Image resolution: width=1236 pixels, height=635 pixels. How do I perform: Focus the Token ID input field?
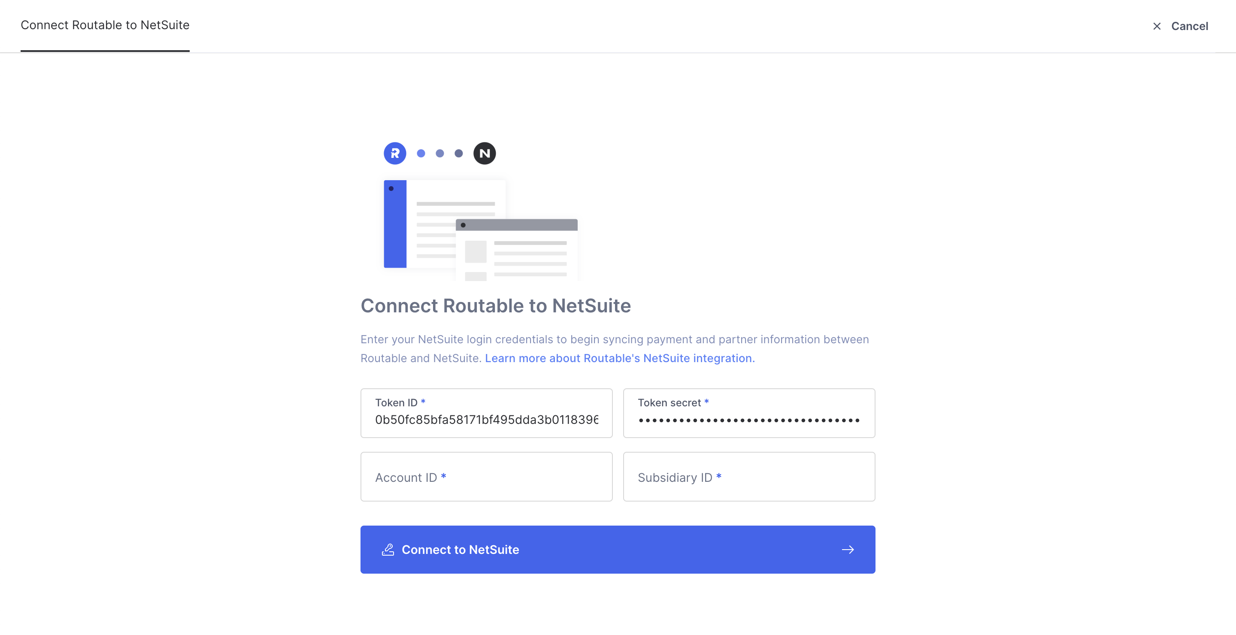tap(486, 420)
